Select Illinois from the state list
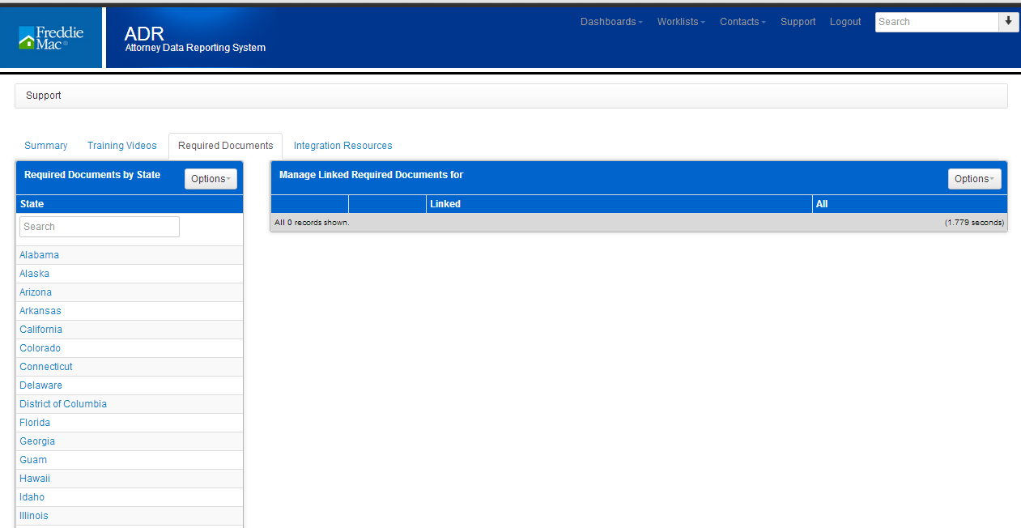1021x528 pixels. pos(34,516)
